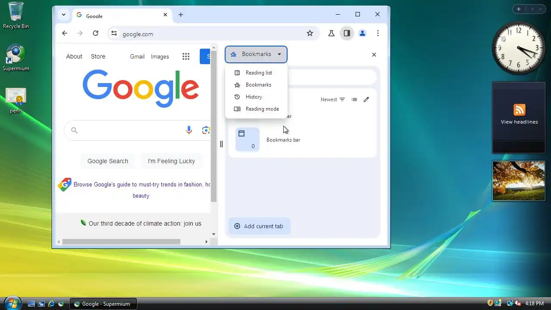Click Google Search button
The width and height of the screenshot is (551, 310).
(x=108, y=161)
